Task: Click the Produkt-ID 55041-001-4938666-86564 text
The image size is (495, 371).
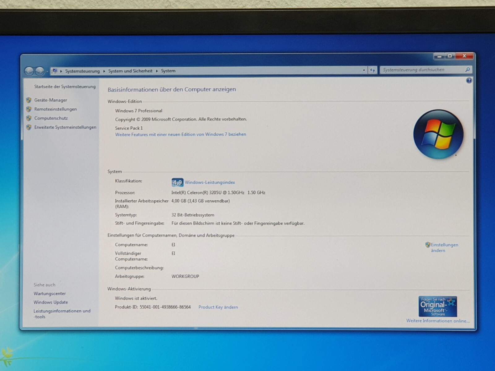Action: click(153, 307)
